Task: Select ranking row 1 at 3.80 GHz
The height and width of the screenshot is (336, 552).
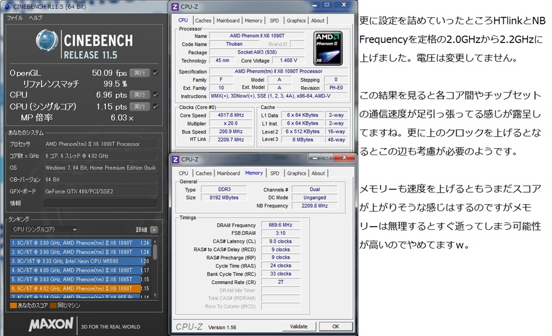Action: (x=81, y=243)
